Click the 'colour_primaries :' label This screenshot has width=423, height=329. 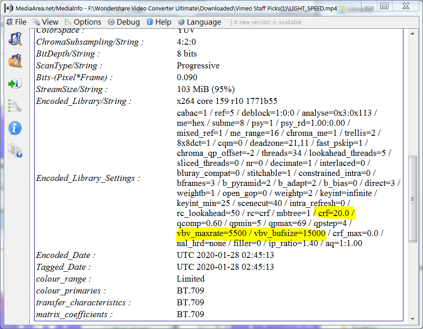coord(71,291)
